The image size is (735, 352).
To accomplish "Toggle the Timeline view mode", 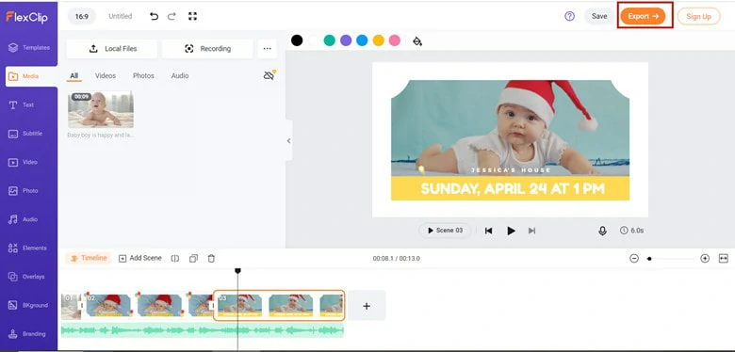I will (89, 258).
